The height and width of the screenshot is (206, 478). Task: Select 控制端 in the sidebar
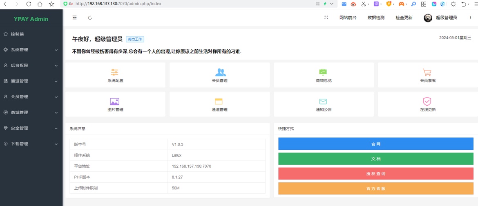pos(17,34)
